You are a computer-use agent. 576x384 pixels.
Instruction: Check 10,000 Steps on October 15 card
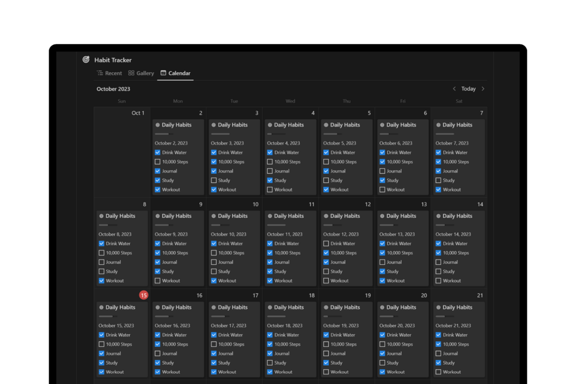click(x=101, y=344)
